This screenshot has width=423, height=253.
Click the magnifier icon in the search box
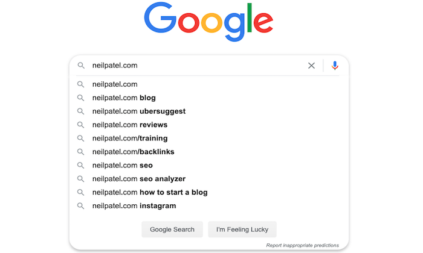tap(81, 66)
